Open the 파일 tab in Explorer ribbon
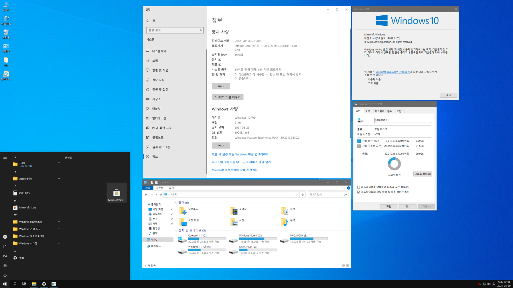The image size is (513, 288). [x=147, y=188]
